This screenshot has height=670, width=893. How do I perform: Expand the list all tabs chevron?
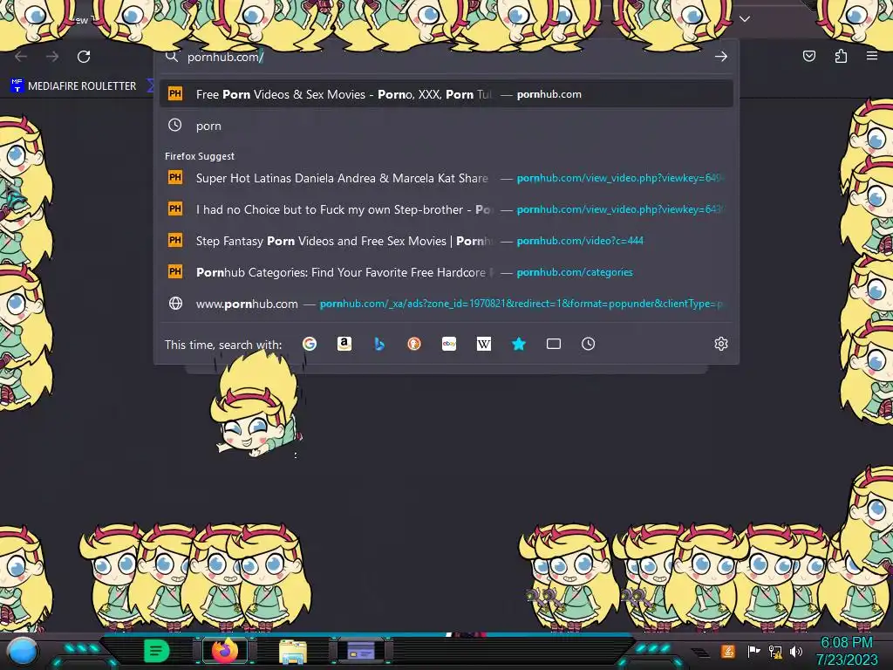tap(745, 19)
